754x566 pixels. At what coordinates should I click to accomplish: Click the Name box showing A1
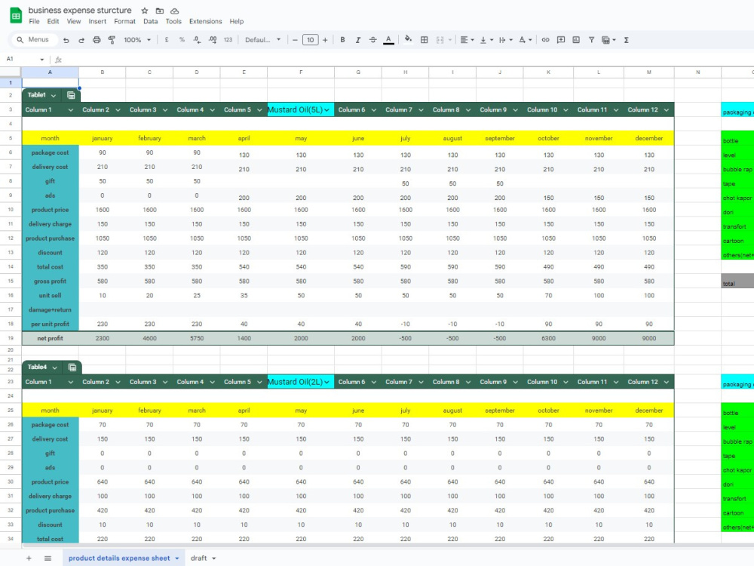tap(24, 59)
